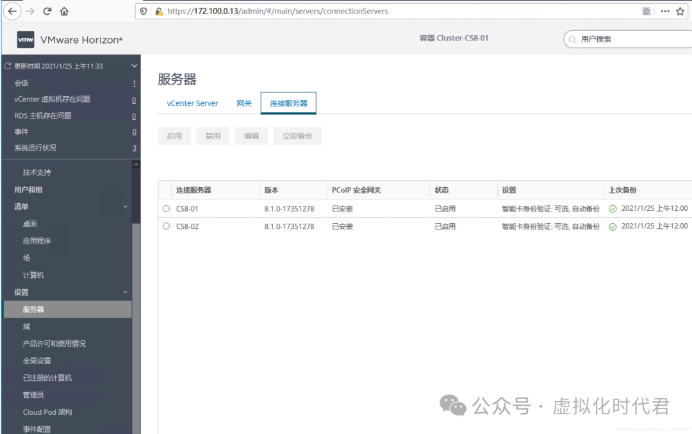Viewport: 692px width, 434px height.
Task: Collapse the 清单 inventory section
Action: 126,206
